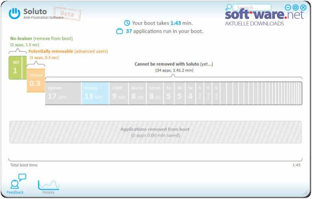Select the System 17 sec block
The height and width of the screenshot is (199, 312).
[63, 93]
